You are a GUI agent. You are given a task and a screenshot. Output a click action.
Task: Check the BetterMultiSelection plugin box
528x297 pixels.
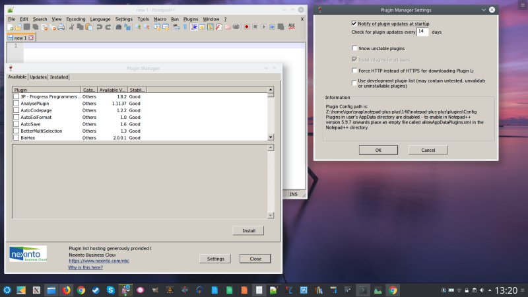point(16,131)
